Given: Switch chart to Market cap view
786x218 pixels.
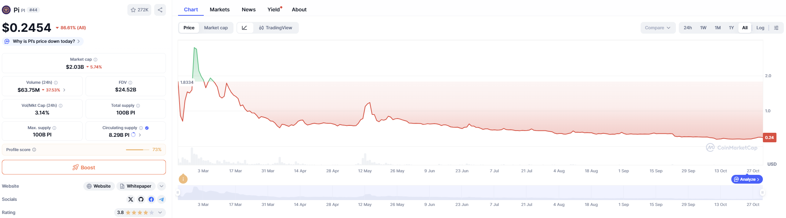Looking at the screenshot, I should (216, 28).
